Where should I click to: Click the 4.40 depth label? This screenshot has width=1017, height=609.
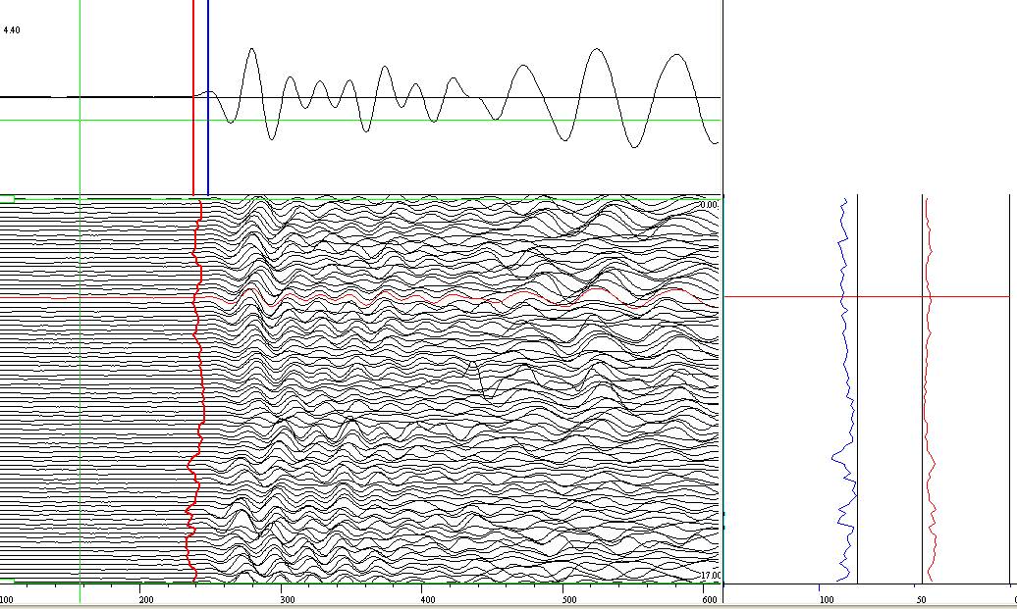12,30
